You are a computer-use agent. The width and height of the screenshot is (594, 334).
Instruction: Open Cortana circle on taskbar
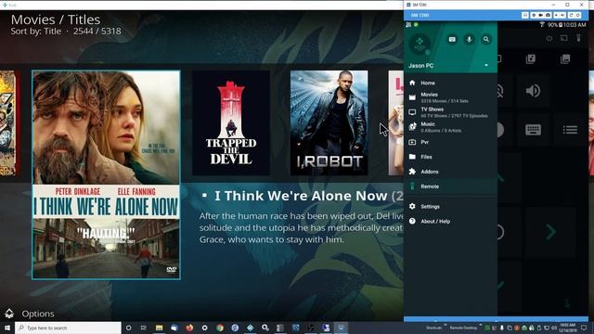coord(128,328)
